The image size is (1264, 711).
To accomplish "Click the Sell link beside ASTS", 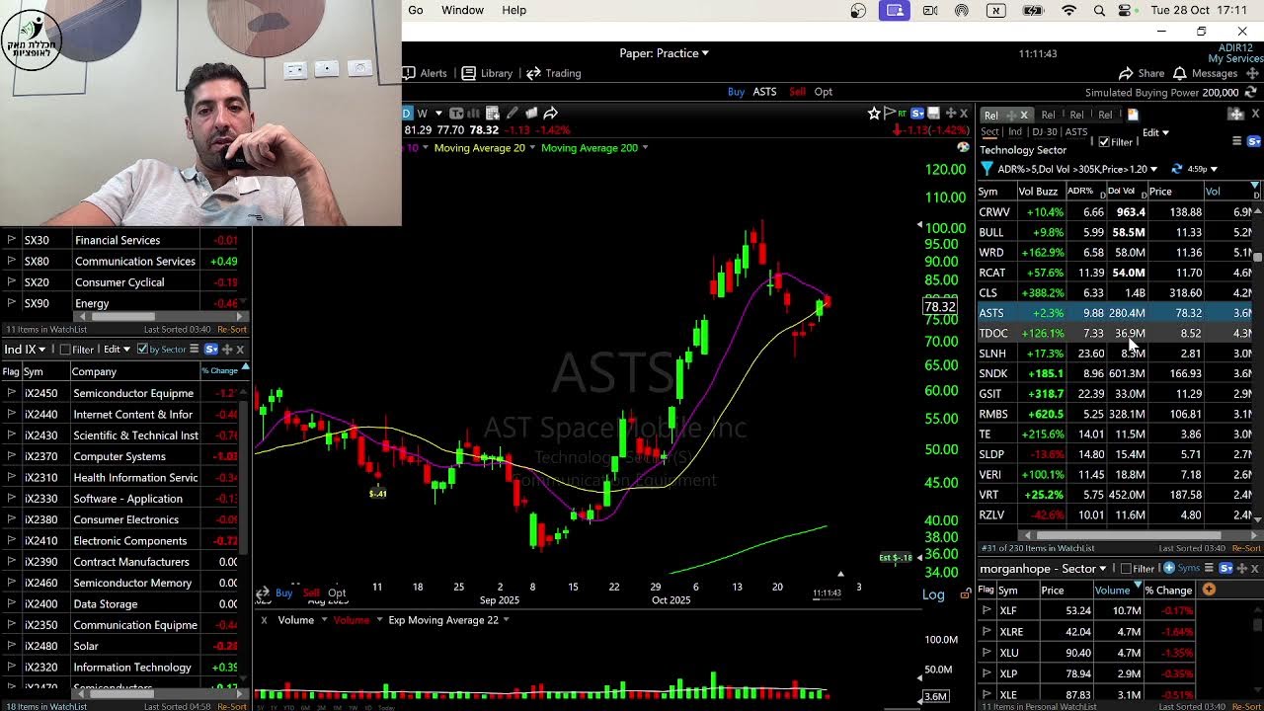I will pyautogui.click(x=797, y=92).
